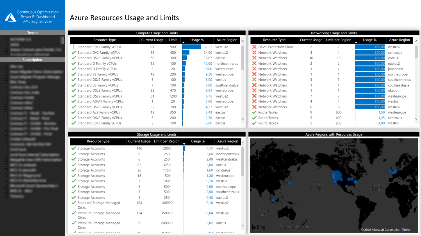The image size is (421, 236).
Task: Click the scroll-up arrow of the Networking table
Action: [x=416, y=42]
